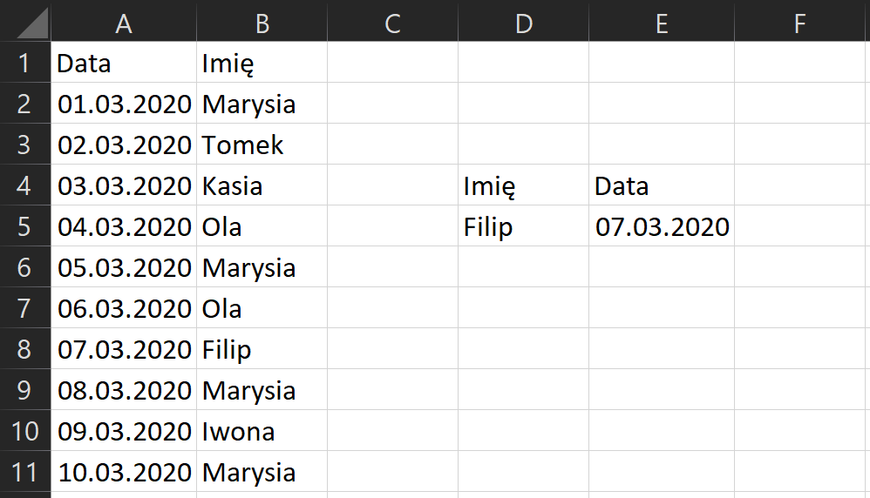Select column C header
Screen dimensions: 870x498
392,22
